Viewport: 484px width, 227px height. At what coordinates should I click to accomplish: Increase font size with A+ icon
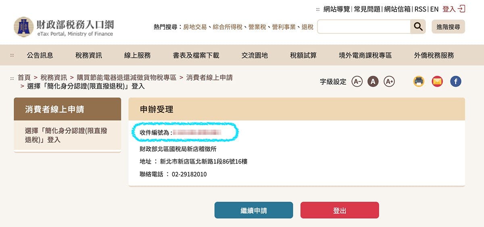coord(389,81)
